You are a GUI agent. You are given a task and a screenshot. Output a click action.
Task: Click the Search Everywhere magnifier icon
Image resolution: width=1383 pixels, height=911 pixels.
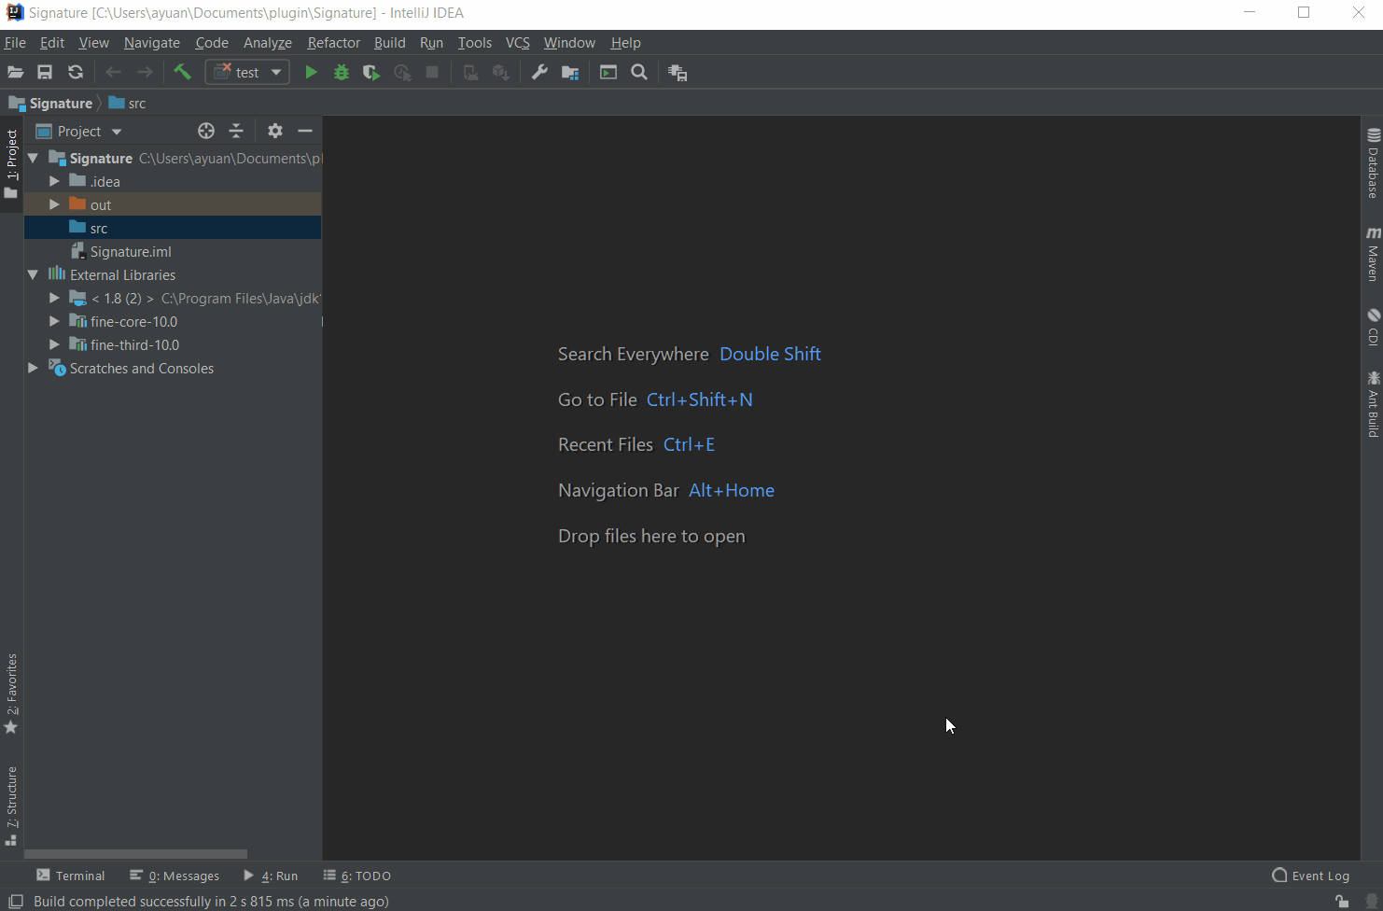[x=639, y=73]
